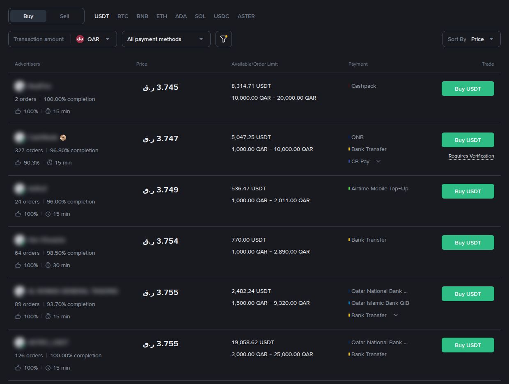Buy USDT from the 126 orders advertiser
The width and height of the screenshot is (509, 384).
468,345
